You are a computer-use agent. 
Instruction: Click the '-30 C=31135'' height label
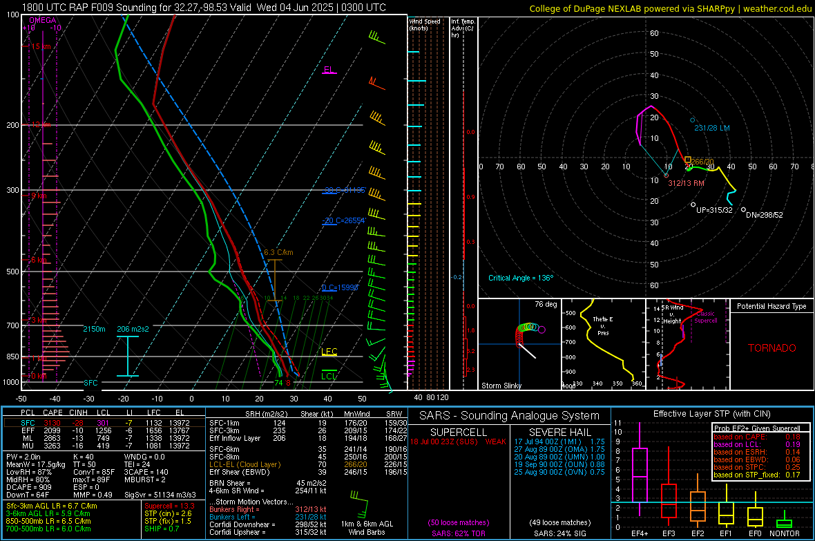[x=344, y=191]
